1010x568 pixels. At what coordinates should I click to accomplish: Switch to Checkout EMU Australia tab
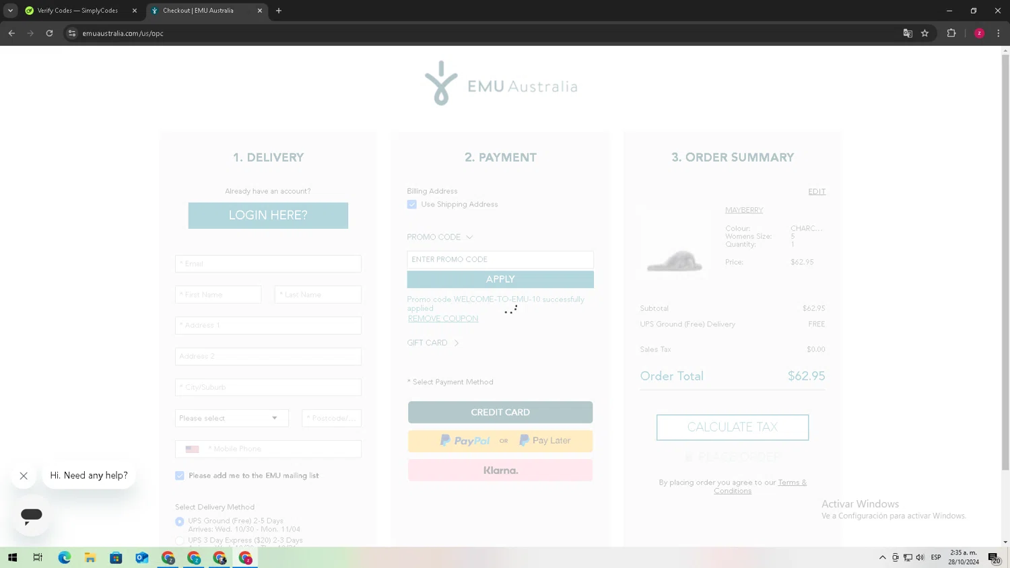[205, 11]
